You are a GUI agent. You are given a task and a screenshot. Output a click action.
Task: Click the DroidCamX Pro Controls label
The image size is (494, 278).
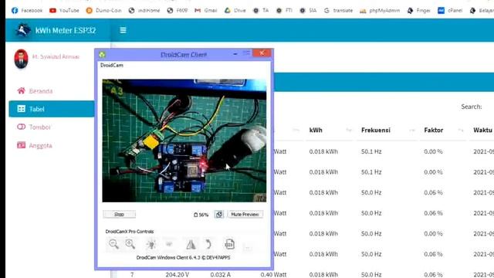(130, 232)
